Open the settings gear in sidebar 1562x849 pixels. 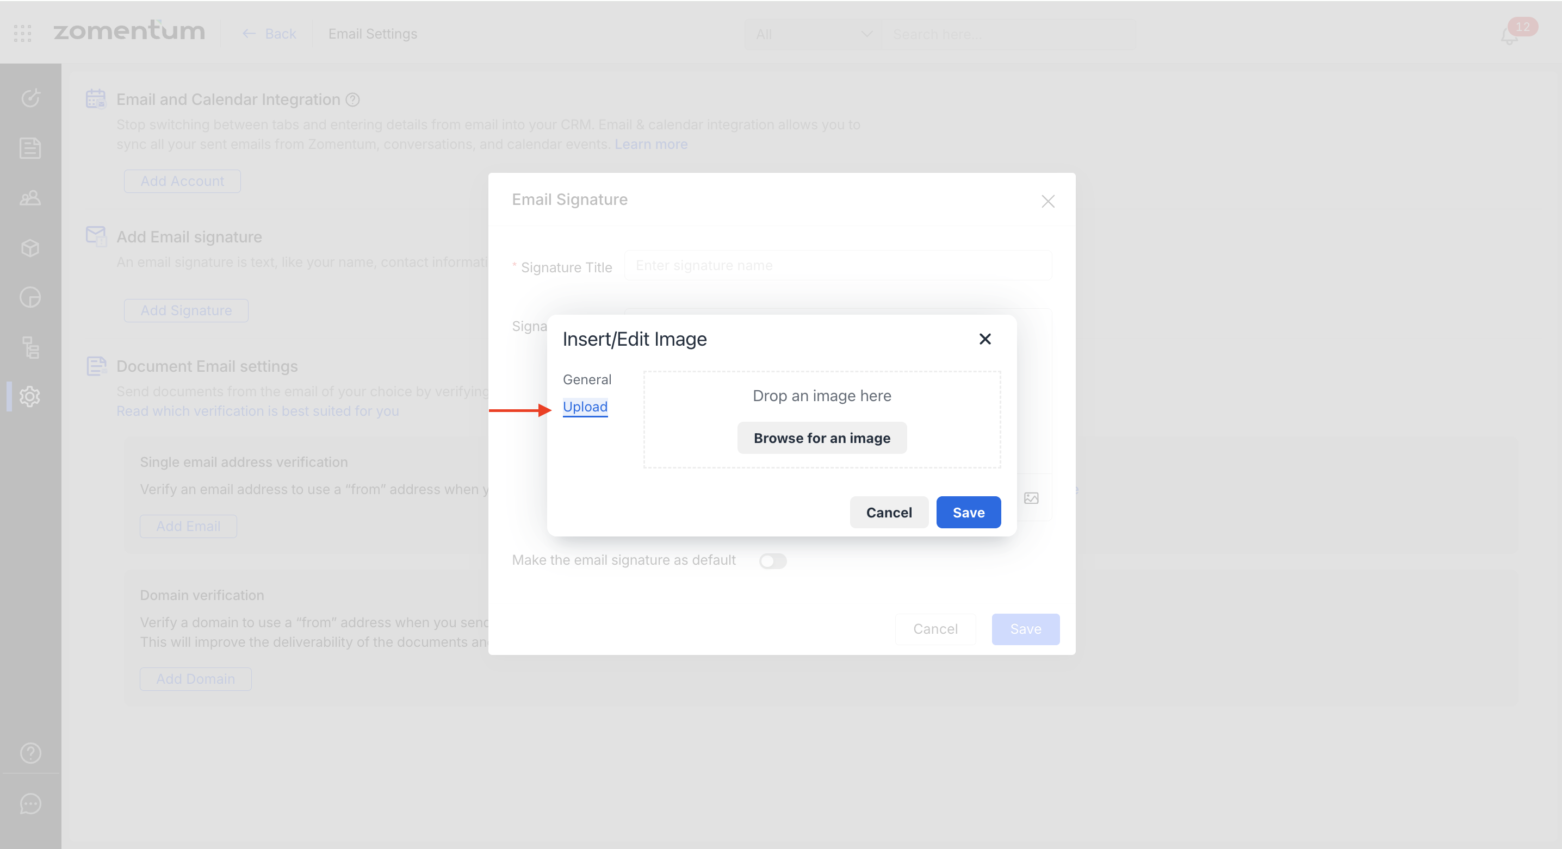30,396
